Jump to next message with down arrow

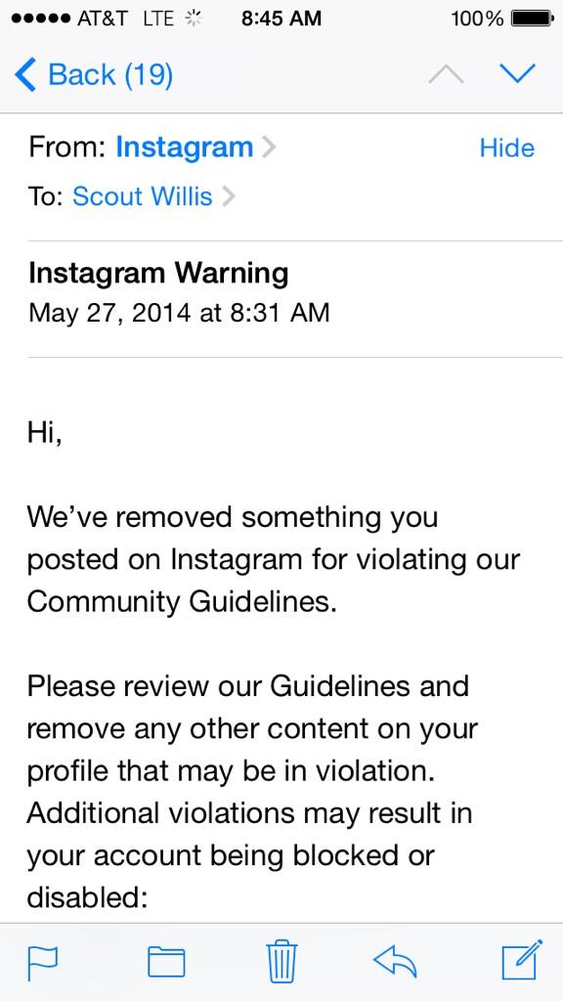pyautogui.click(x=517, y=74)
